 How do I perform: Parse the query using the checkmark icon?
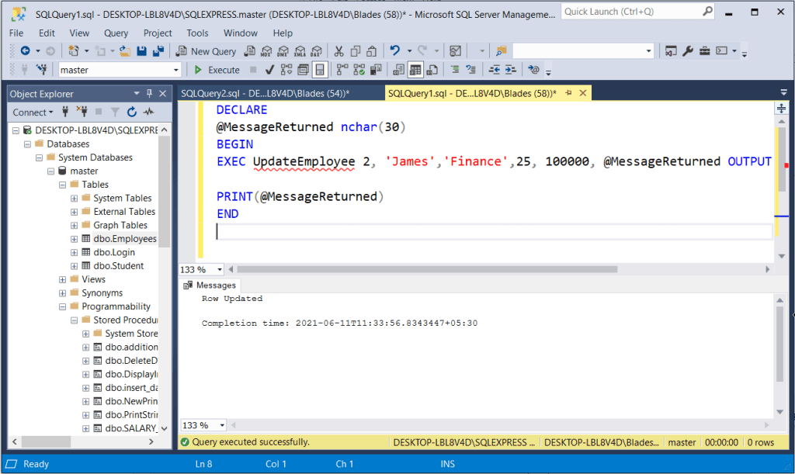269,70
